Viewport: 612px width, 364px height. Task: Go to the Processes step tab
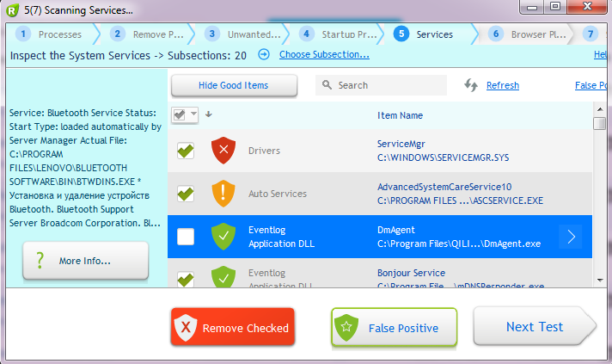[x=52, y=34]
